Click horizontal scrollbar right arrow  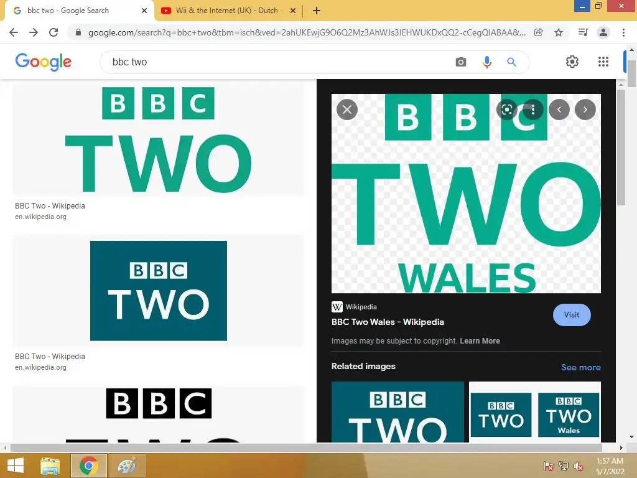pyautogui.click(x=621, y=448)
